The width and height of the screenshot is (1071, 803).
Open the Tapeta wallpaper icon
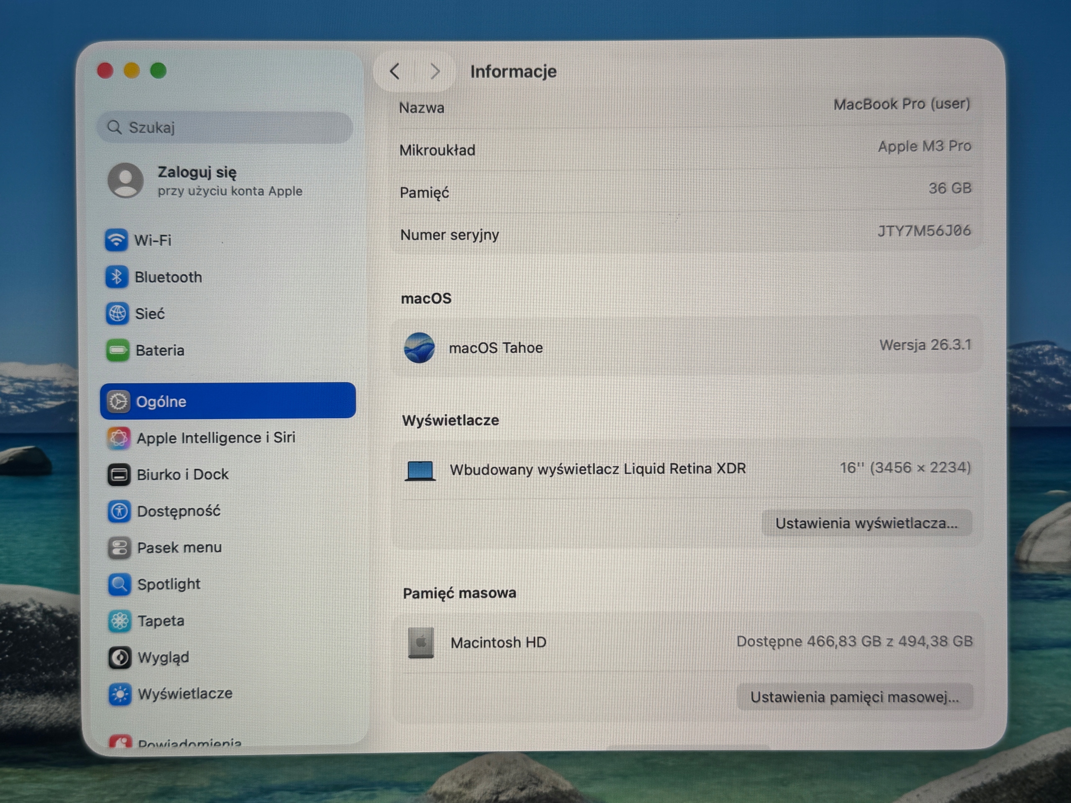(120, 621)
